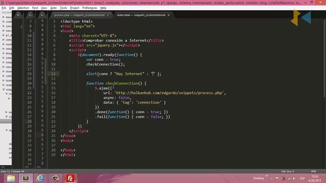Switch to the process.php tab
Screen dimensions: 326x183
click(79, 15)
